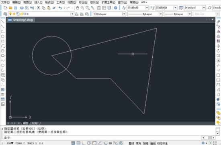Select the Erase tool in the right toolbar
The height and width of the screenshot is (145, 221).
point(218,22)
